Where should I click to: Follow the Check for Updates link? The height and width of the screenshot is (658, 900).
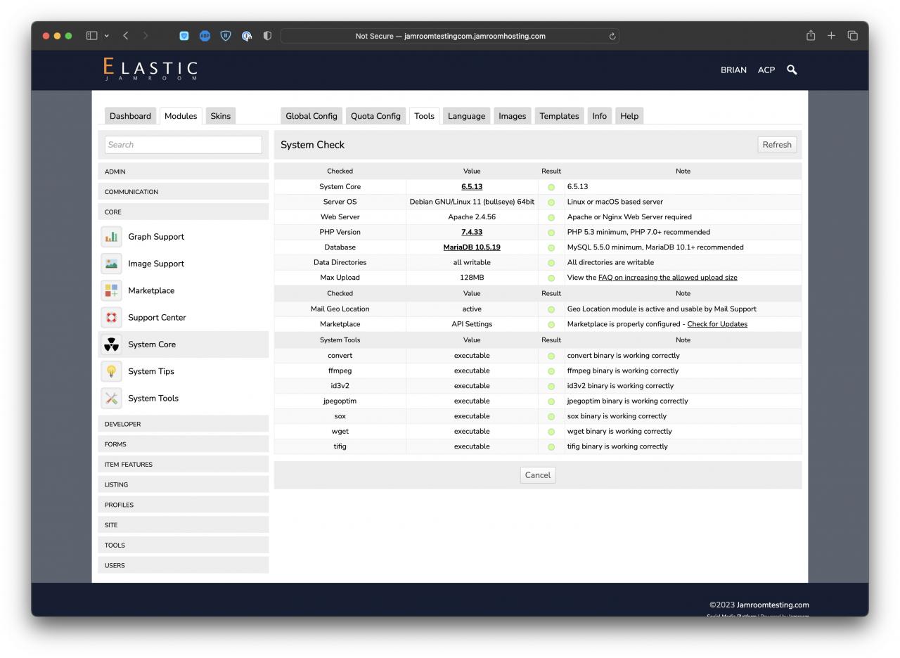(x=716, y=324)
